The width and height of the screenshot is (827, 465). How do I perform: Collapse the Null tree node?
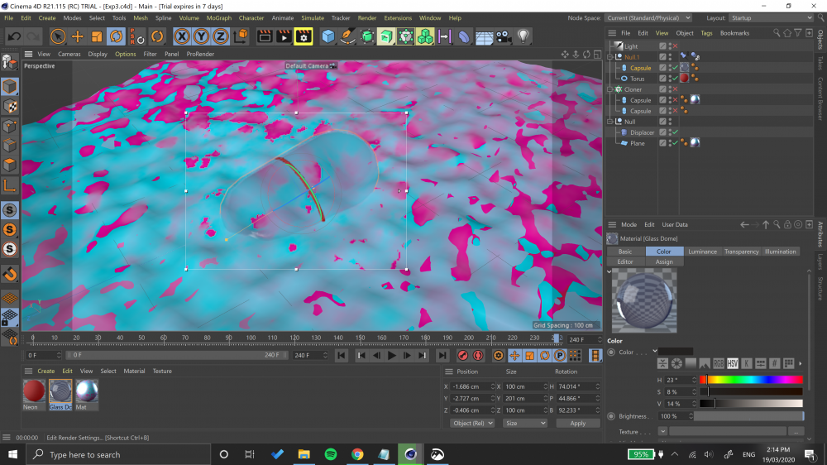point(610,122)
